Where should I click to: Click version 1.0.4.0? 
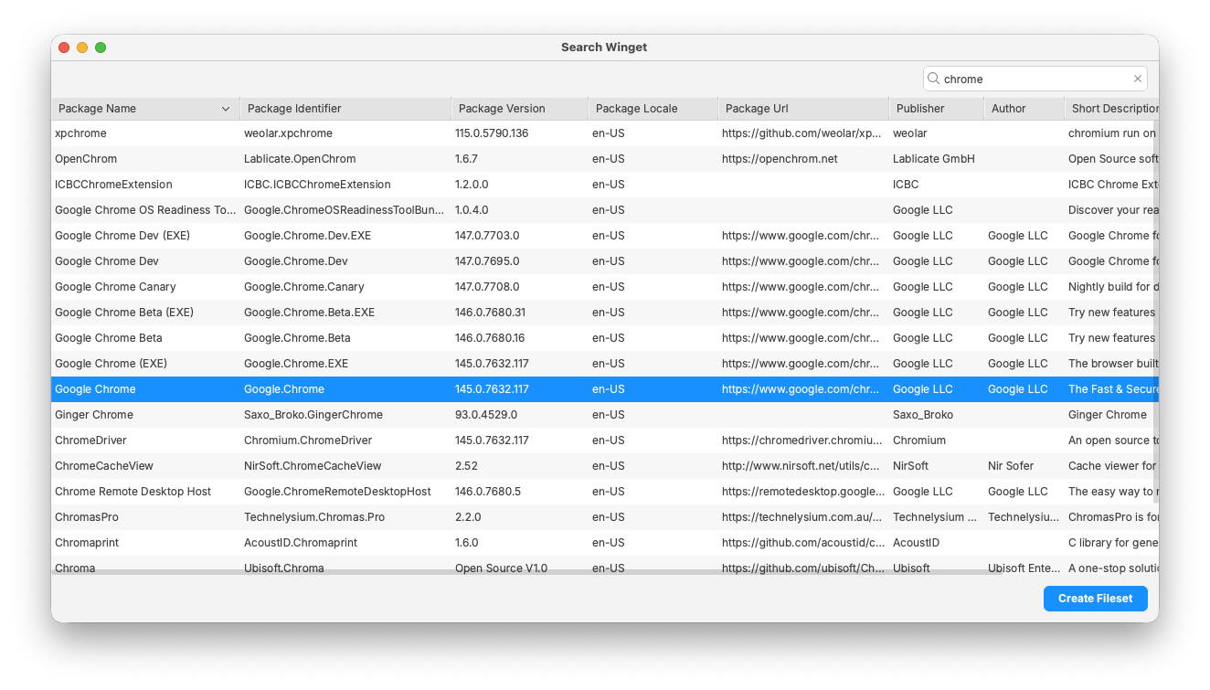pos(472,210)
